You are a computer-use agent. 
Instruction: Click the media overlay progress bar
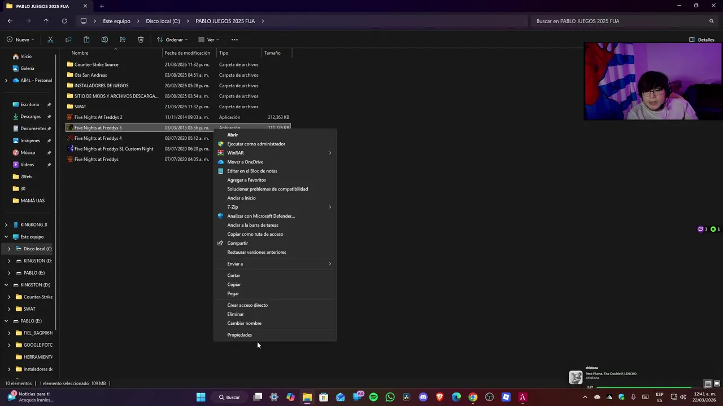click(644, 387)
